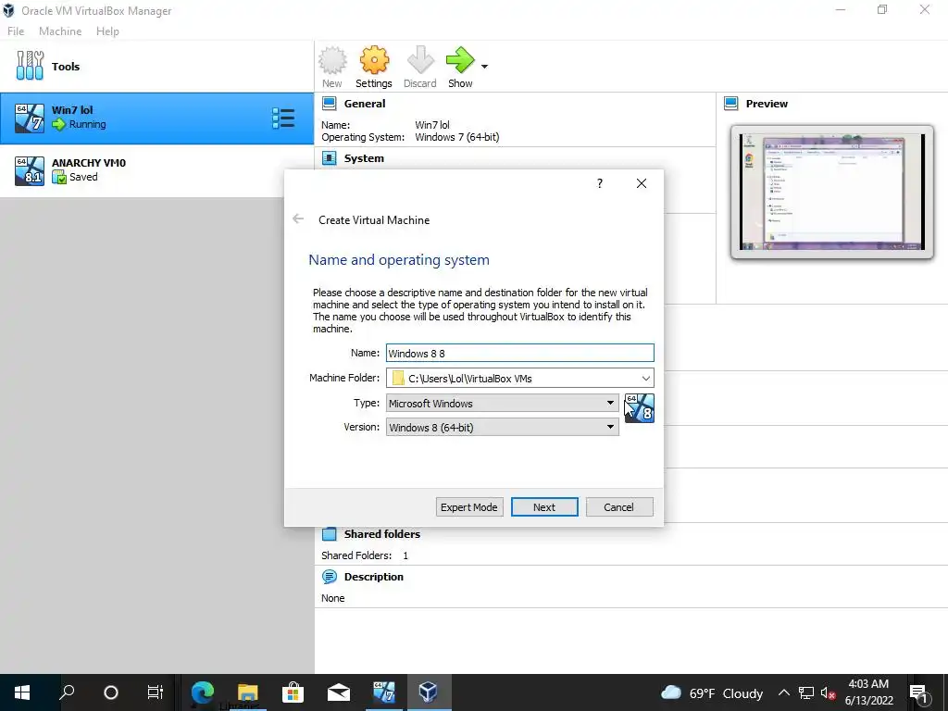The height and width of the screenshot is (711, 948).
Task: Click the General section header
Action: (x=365, y=104)
